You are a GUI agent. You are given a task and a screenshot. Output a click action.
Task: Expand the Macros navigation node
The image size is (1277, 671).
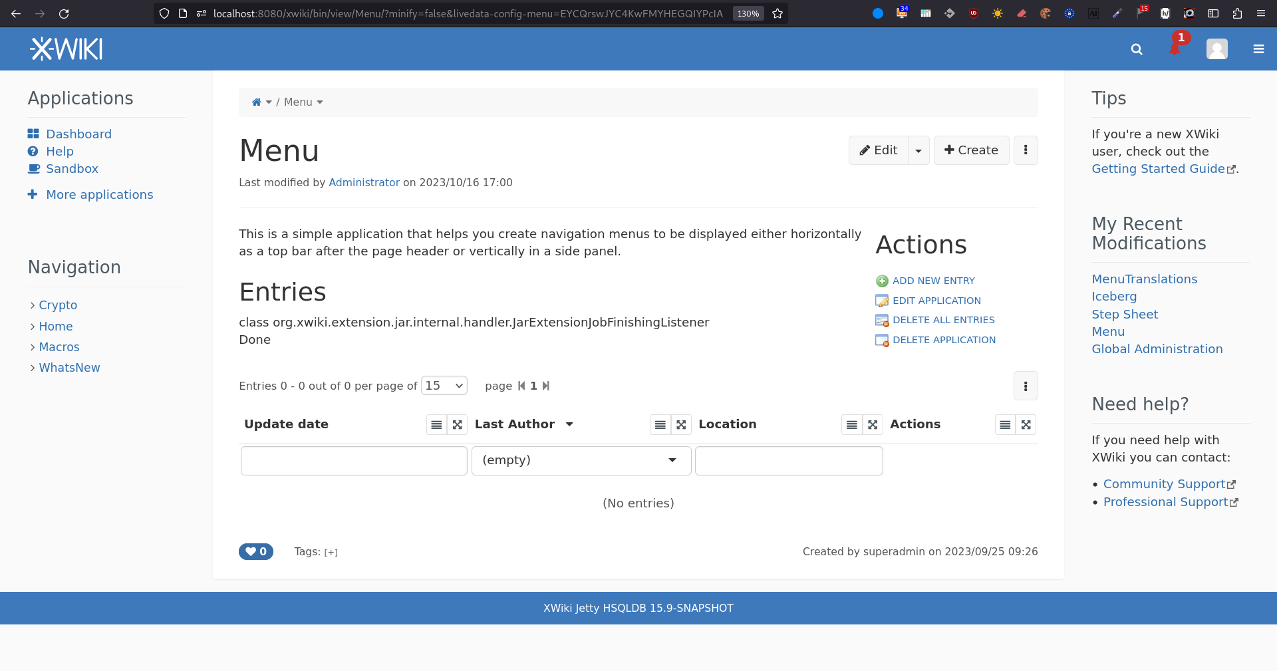pyautogui.click(x=33, y=347)
